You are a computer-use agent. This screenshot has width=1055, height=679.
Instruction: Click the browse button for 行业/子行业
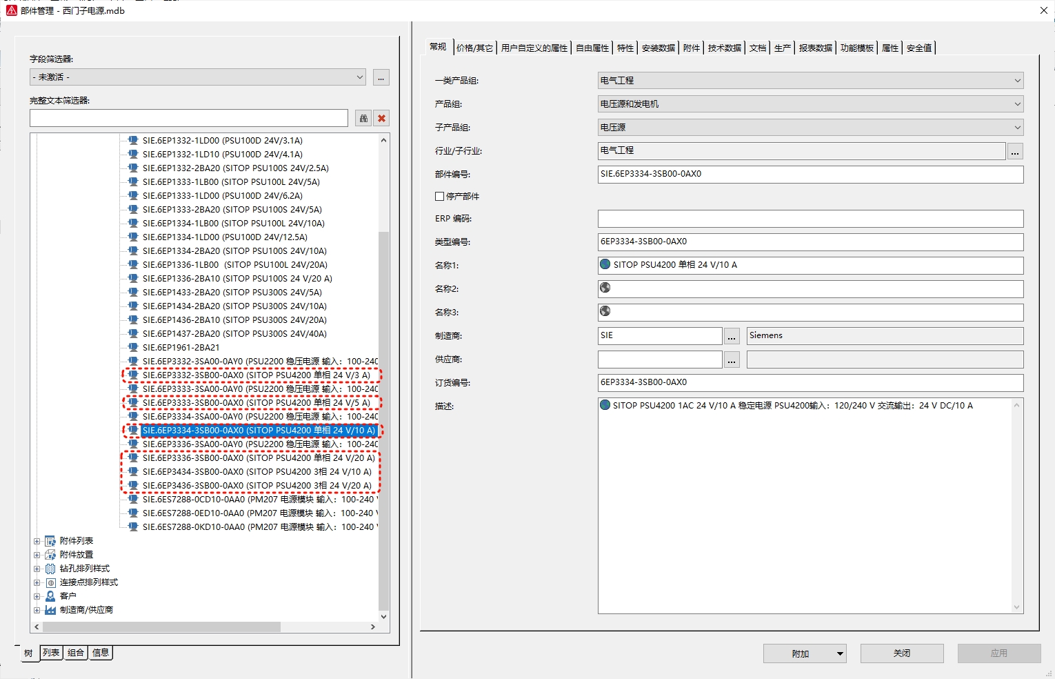point(1015,151)
